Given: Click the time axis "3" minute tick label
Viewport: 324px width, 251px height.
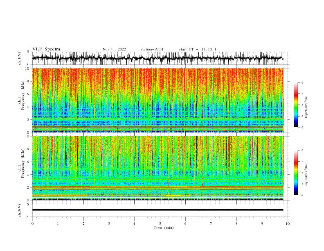Looking at the screenshot, I should pos(109,224).
